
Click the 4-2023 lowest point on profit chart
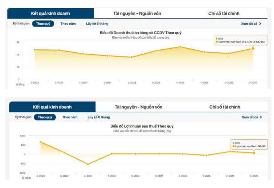tap(88, 164)
